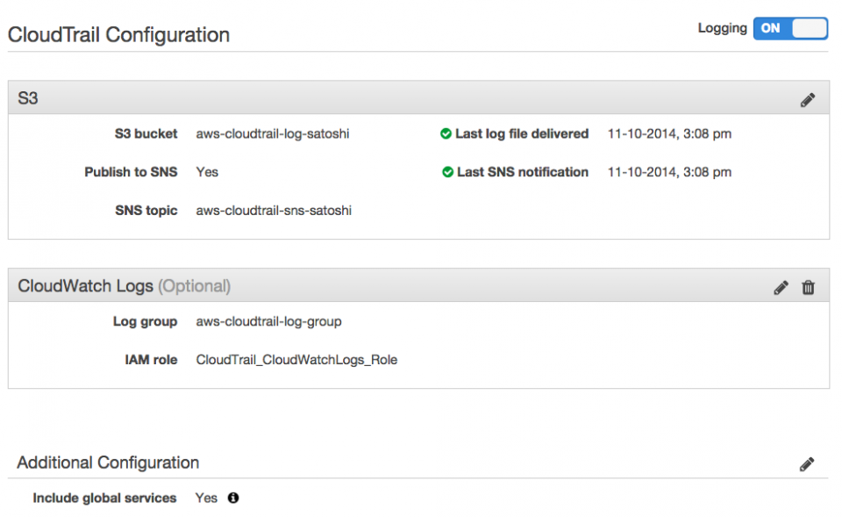The image size is (842, 517).
Task: Click the green check beside Last SNS notification
Action: (x=446, y=172)
